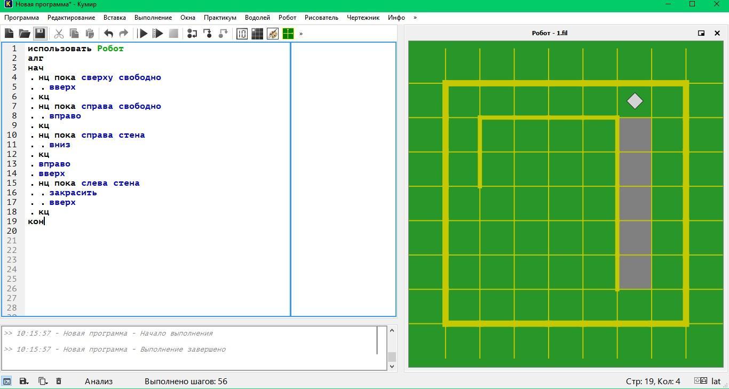Open the Выполнение menu
This screenshot has height=389, width=729.
[x=153, y=18]
